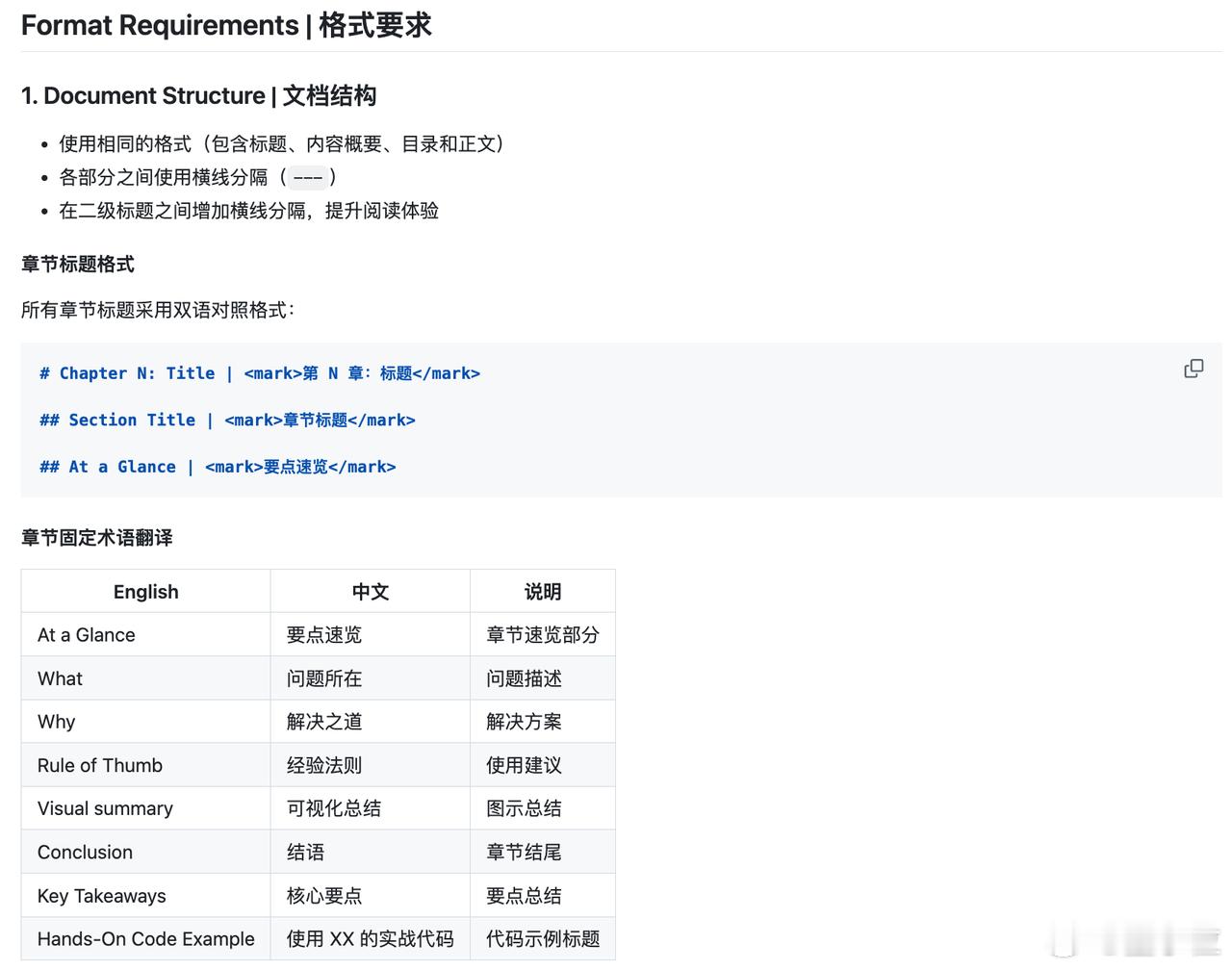Click the "要点总结" table cell
Image resolution: width=1232 pixels, height=970 pixels.
click(543, 896)
